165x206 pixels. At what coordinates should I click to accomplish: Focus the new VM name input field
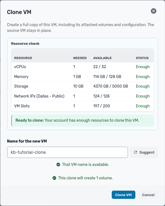point(67,152)
